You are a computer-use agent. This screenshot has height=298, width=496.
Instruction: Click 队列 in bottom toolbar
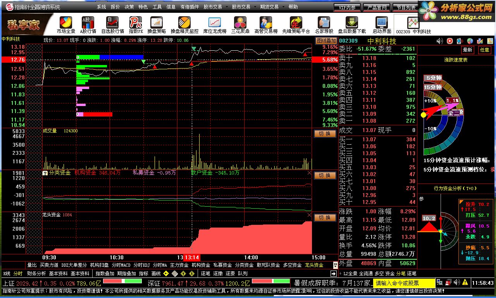[x=243, y=274]
